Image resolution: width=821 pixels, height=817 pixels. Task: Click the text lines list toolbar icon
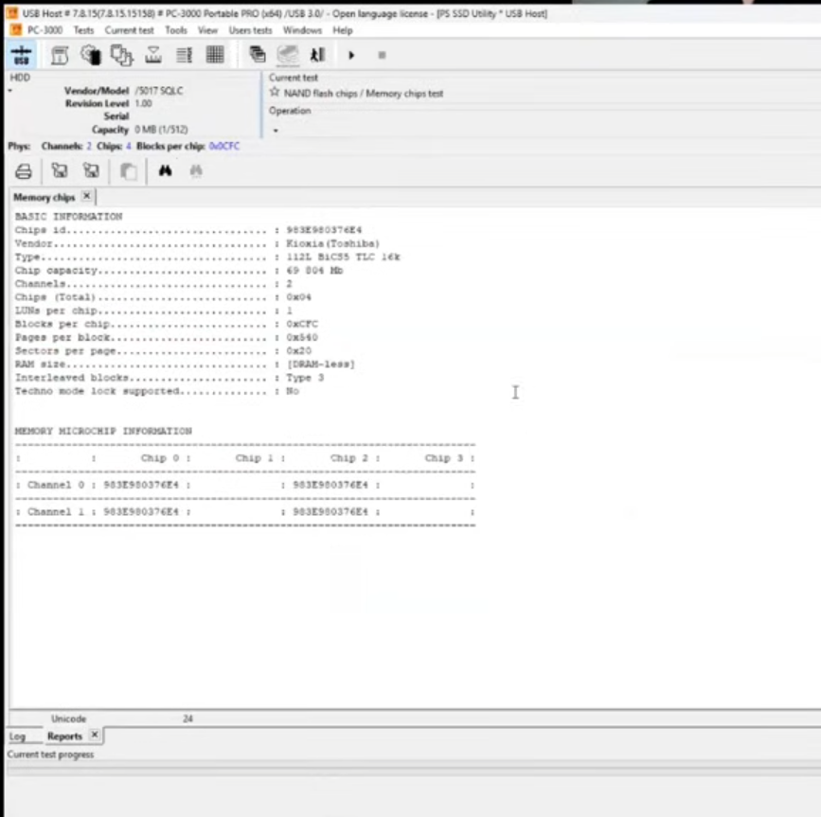coord(184,55)
